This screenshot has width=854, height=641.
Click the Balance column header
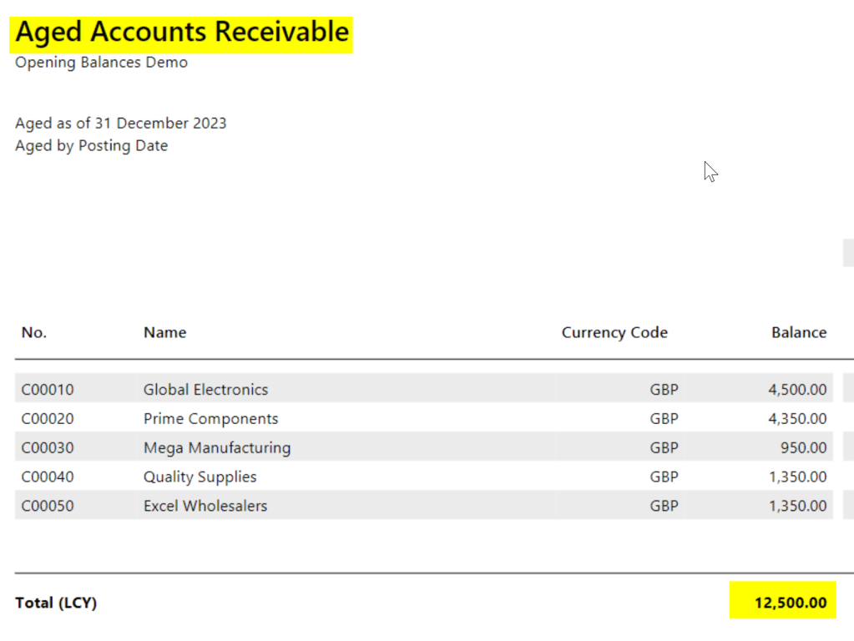pos(798,332)
